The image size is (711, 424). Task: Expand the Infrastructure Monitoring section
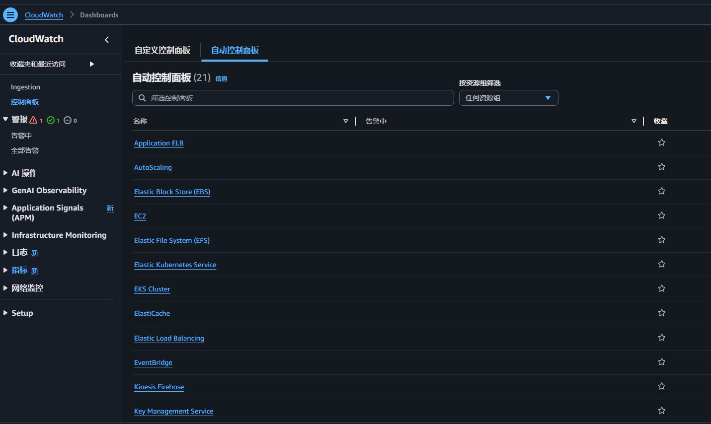(59, 235)
